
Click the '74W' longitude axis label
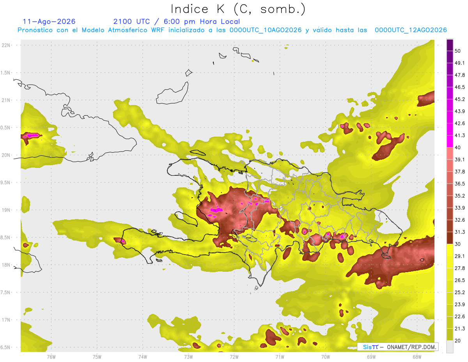click(x=143, y=357)
